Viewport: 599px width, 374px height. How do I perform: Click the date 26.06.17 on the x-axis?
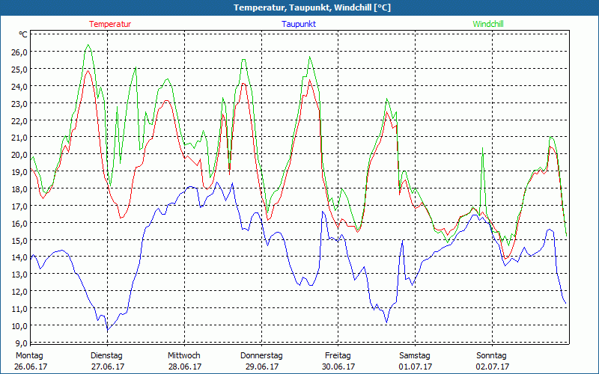click(31, 367)
